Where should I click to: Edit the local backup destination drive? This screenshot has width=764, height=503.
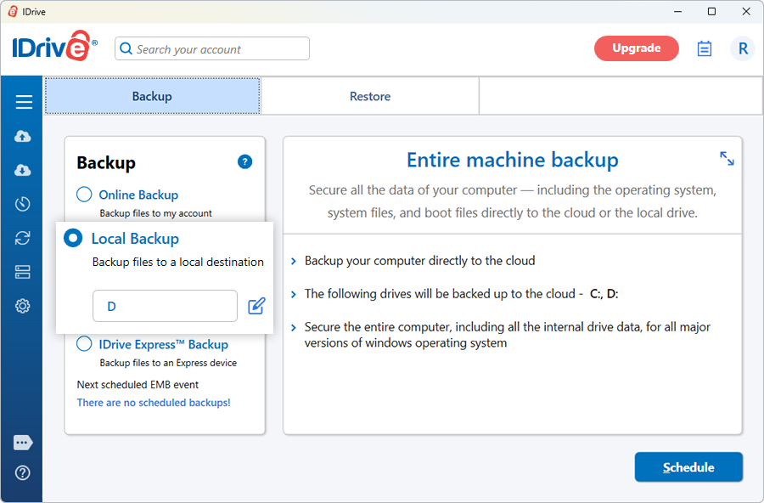tap(256, 306)
